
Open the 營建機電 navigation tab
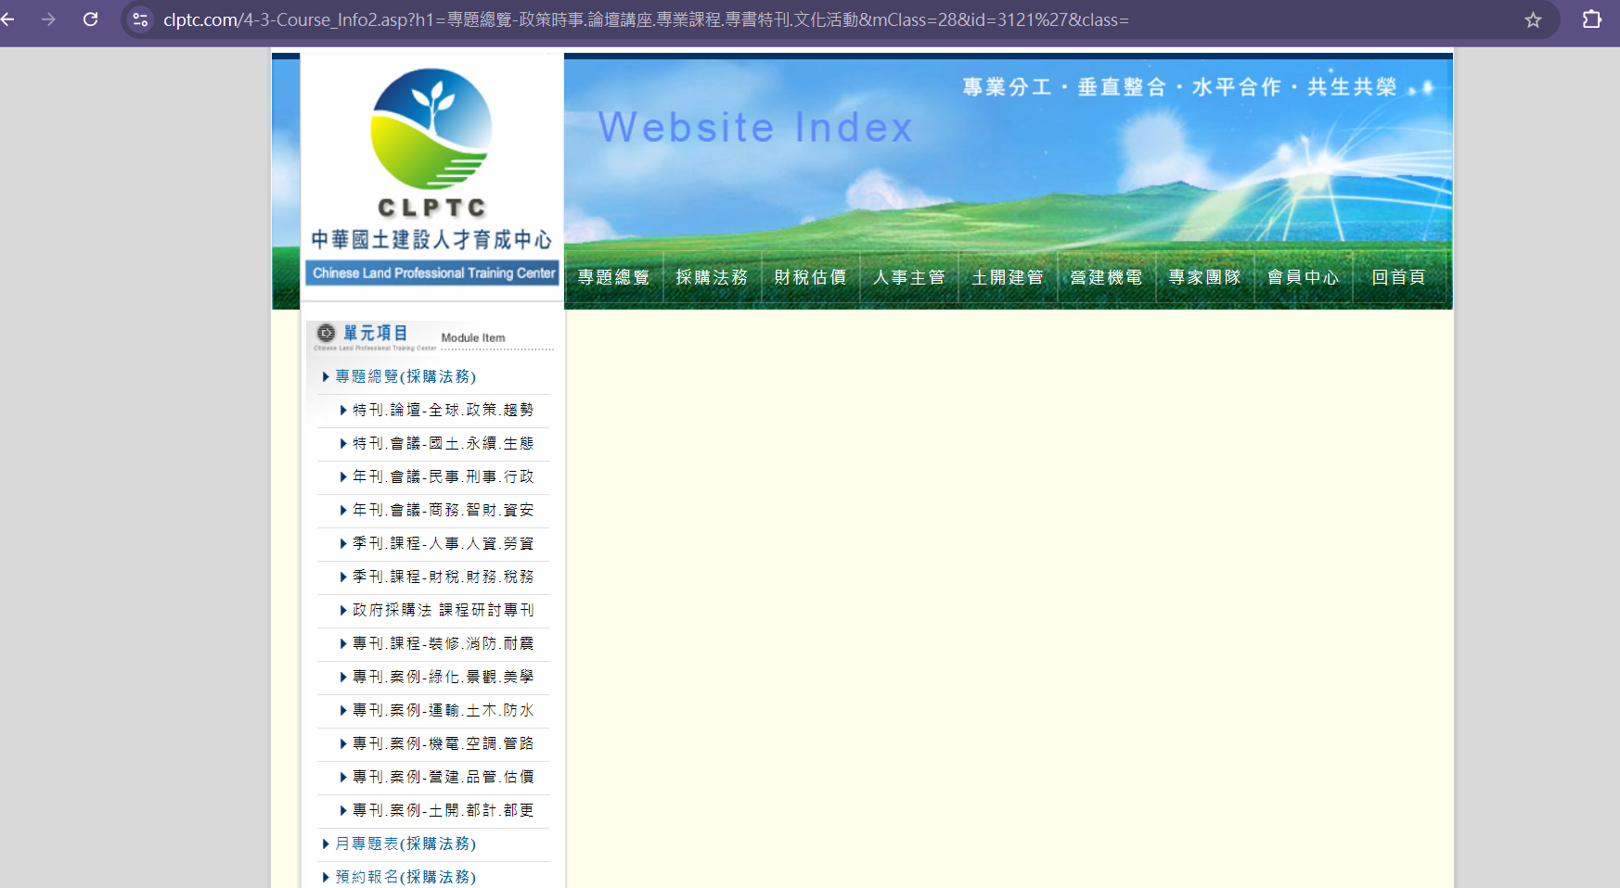click(1107, 277)
